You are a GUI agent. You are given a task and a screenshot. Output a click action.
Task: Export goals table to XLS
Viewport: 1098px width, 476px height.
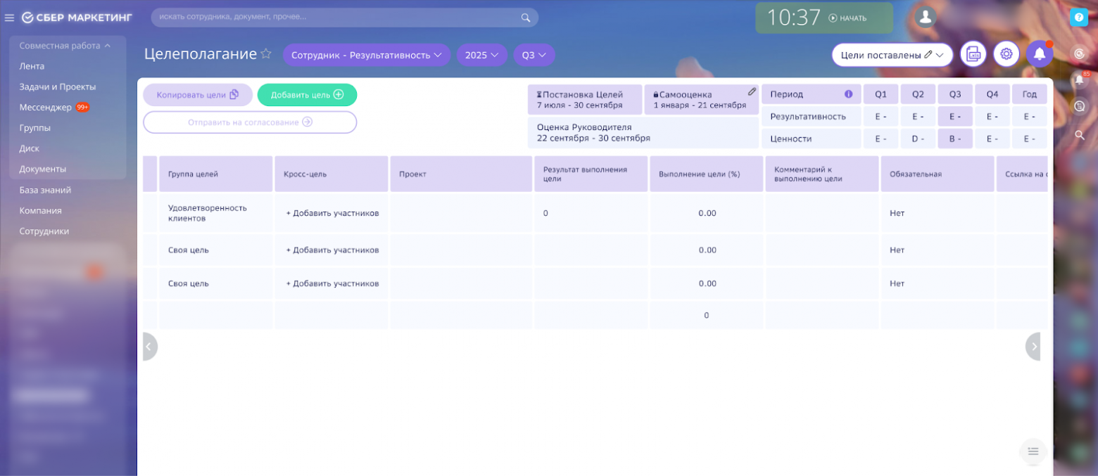[x=973, y=53]
